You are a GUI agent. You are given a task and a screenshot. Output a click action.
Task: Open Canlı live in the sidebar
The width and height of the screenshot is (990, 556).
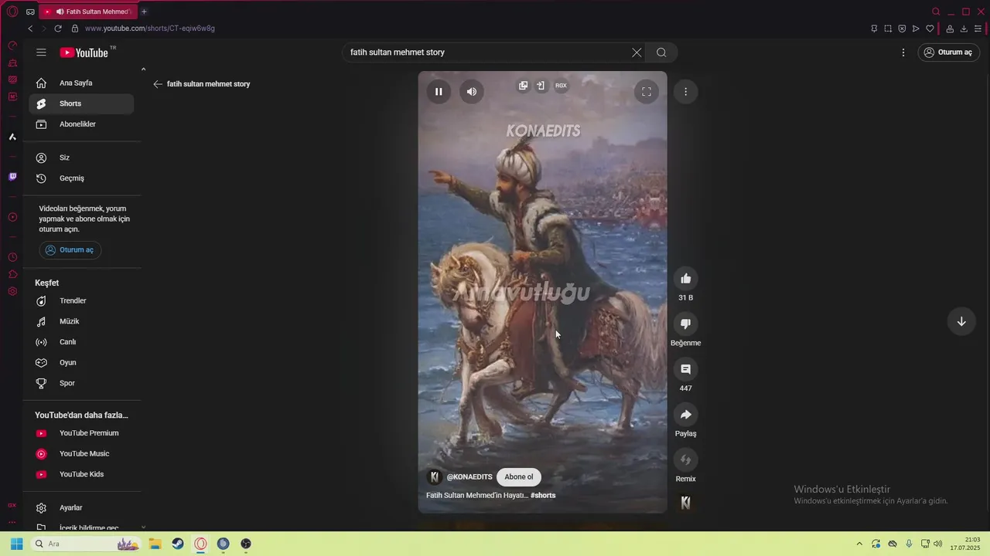pyautogui.click(x=81, y=342)
